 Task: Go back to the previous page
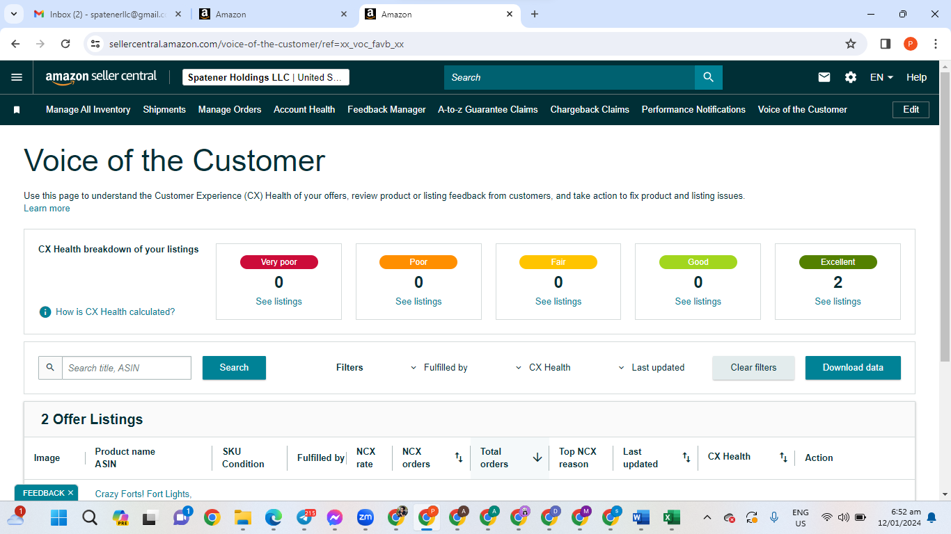point(15,44)
